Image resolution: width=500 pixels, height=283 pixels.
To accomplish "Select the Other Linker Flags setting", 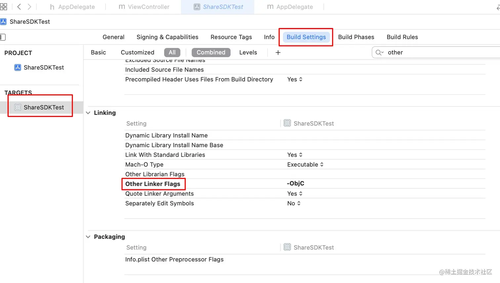I will click(x=153, y=184).
